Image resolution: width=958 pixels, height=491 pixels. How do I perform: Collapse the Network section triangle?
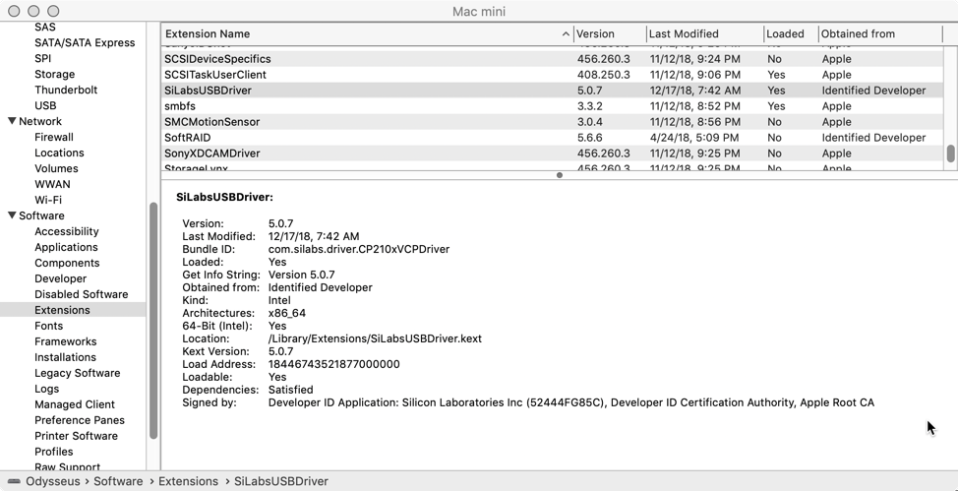(x=12, y=121)
